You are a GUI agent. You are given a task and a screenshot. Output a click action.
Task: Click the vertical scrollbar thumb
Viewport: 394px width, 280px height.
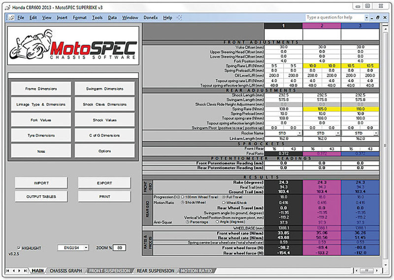pos(385,145)
